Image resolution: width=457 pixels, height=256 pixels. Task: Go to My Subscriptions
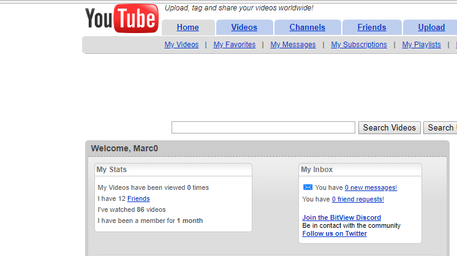point(359,45)
